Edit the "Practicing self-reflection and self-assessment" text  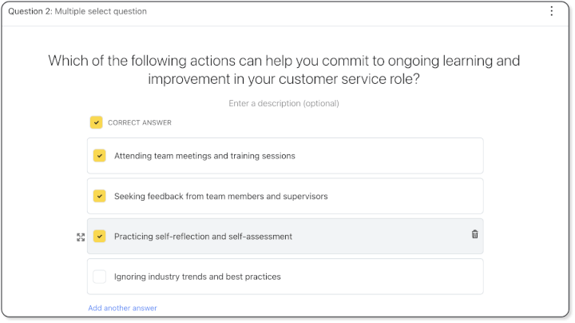coord(203,237)
